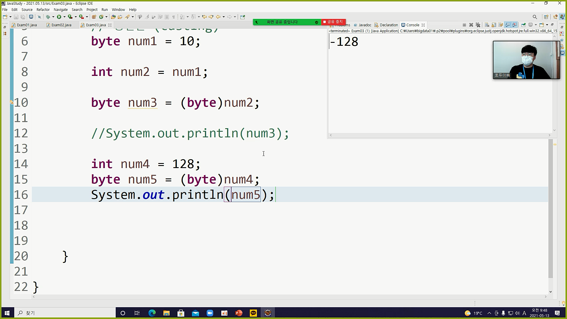
Task: Click the Save icon in toolbar
Action: [x=16, y=17]
